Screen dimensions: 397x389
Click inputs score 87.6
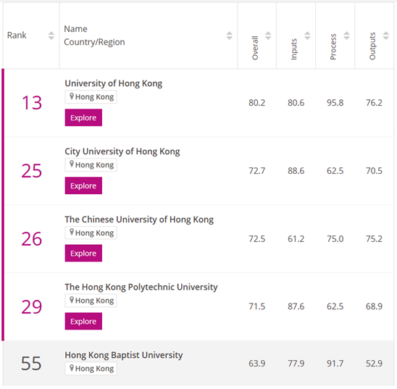pos(296,306)
